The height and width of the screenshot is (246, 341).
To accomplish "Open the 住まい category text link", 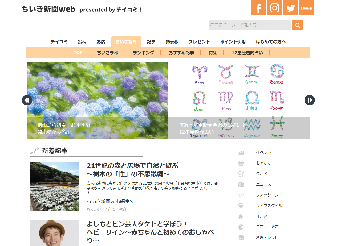I will [x=262, y=216].
